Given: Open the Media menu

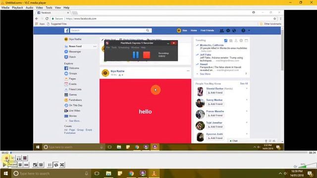Looking at the screenshot, I should pyautogui.click(x=5, y=7).
